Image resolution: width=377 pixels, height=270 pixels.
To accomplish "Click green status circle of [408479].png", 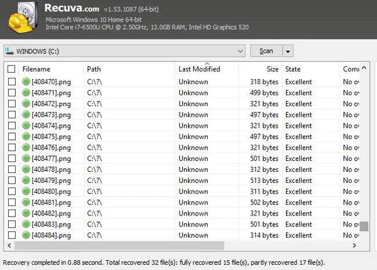I will click(26, 180).
